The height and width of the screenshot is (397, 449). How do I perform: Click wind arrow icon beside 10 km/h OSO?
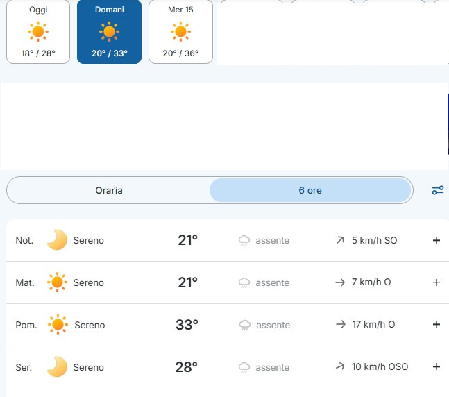tap(340, 366)
